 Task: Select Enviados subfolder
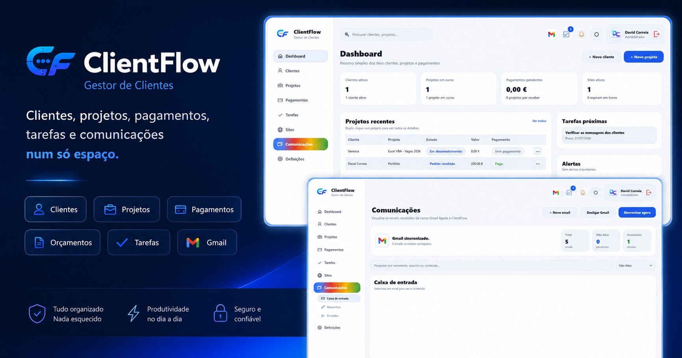(x=338, y=316)
